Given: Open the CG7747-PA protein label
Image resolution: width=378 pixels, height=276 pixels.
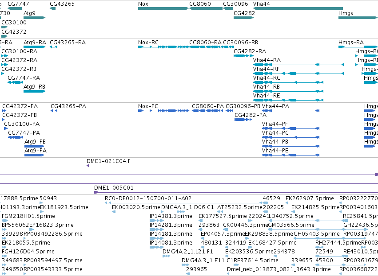Looking at the screenshot, I should pyautogui.click(x=24, y=133).
